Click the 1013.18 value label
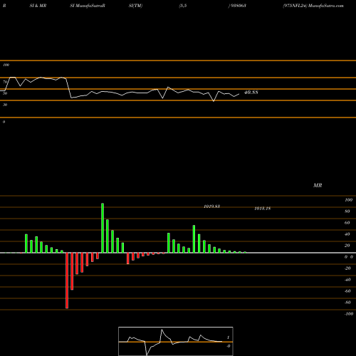The image size is (356, 356). [x=263, y=209]
